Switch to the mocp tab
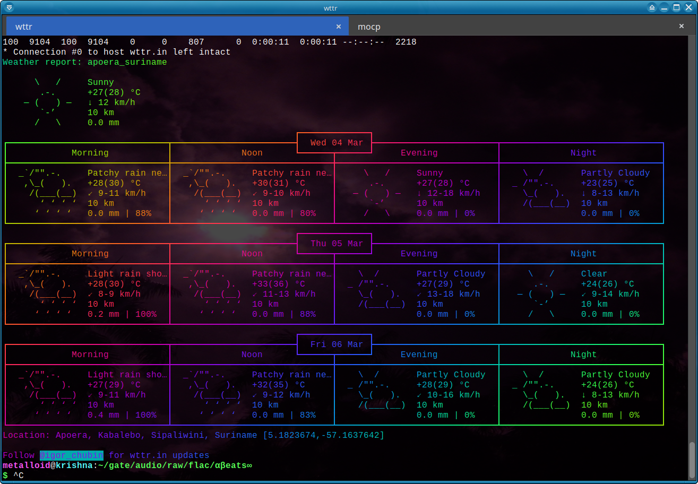 pos(369,27)
